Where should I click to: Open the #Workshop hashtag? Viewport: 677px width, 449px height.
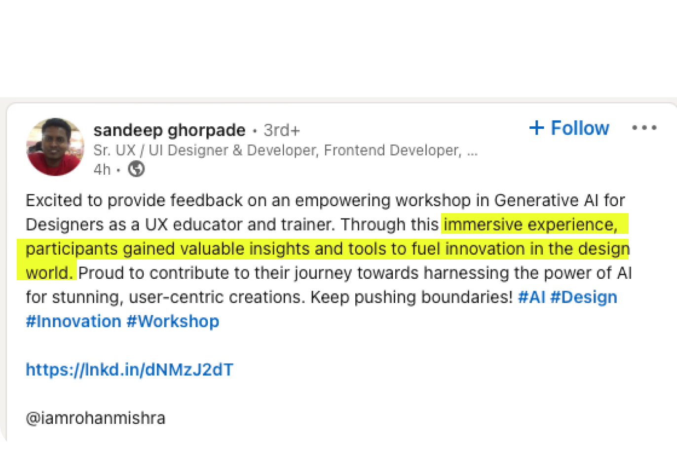tap(173, 321)
